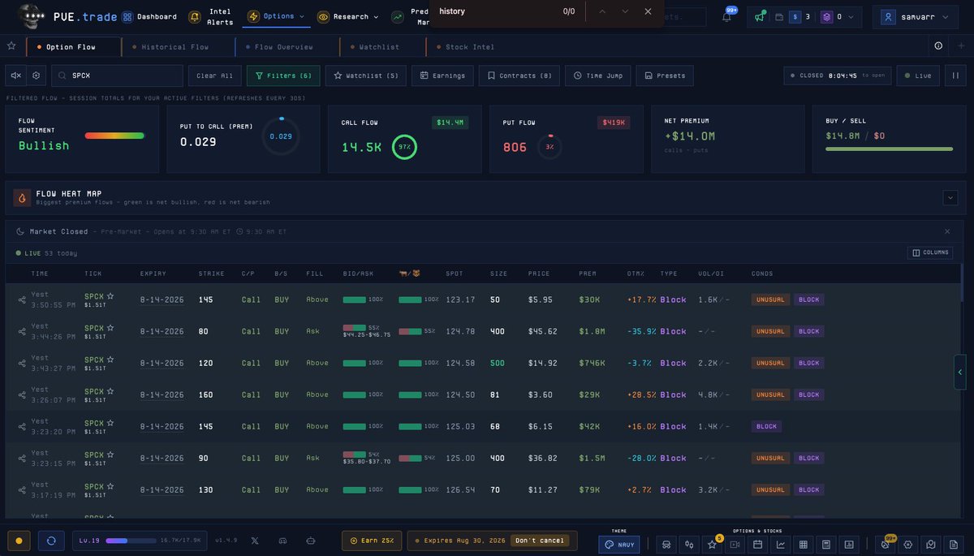Click the Earn 25% button
The image size is (974, 556).
click(371, 541)
